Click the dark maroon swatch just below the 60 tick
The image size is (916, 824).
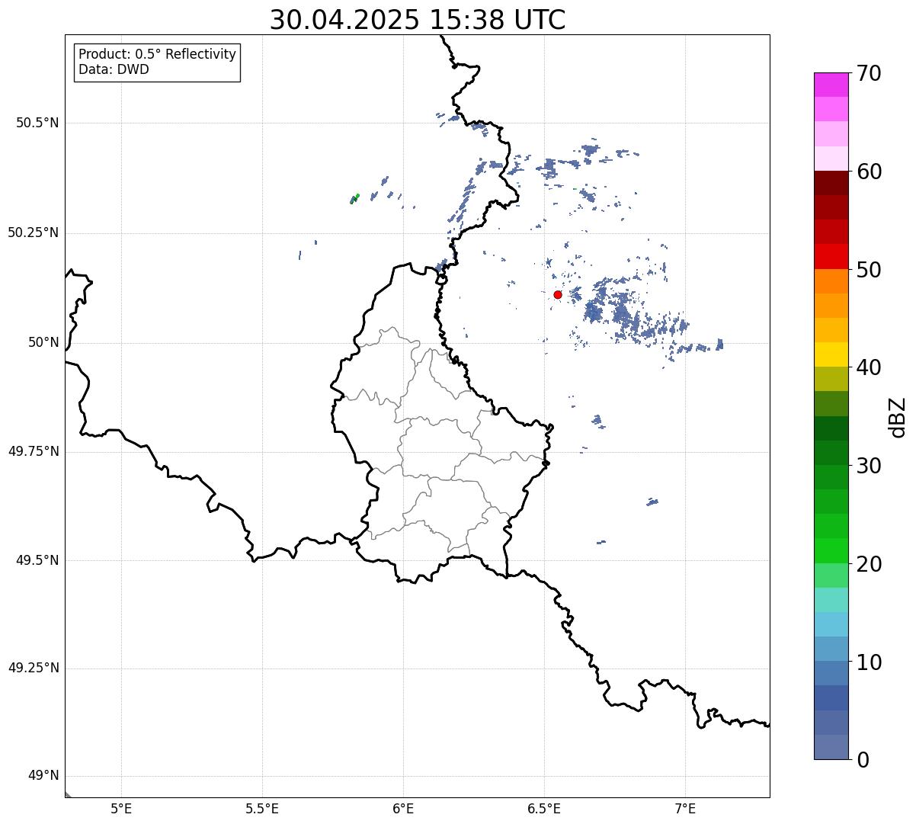831,183
